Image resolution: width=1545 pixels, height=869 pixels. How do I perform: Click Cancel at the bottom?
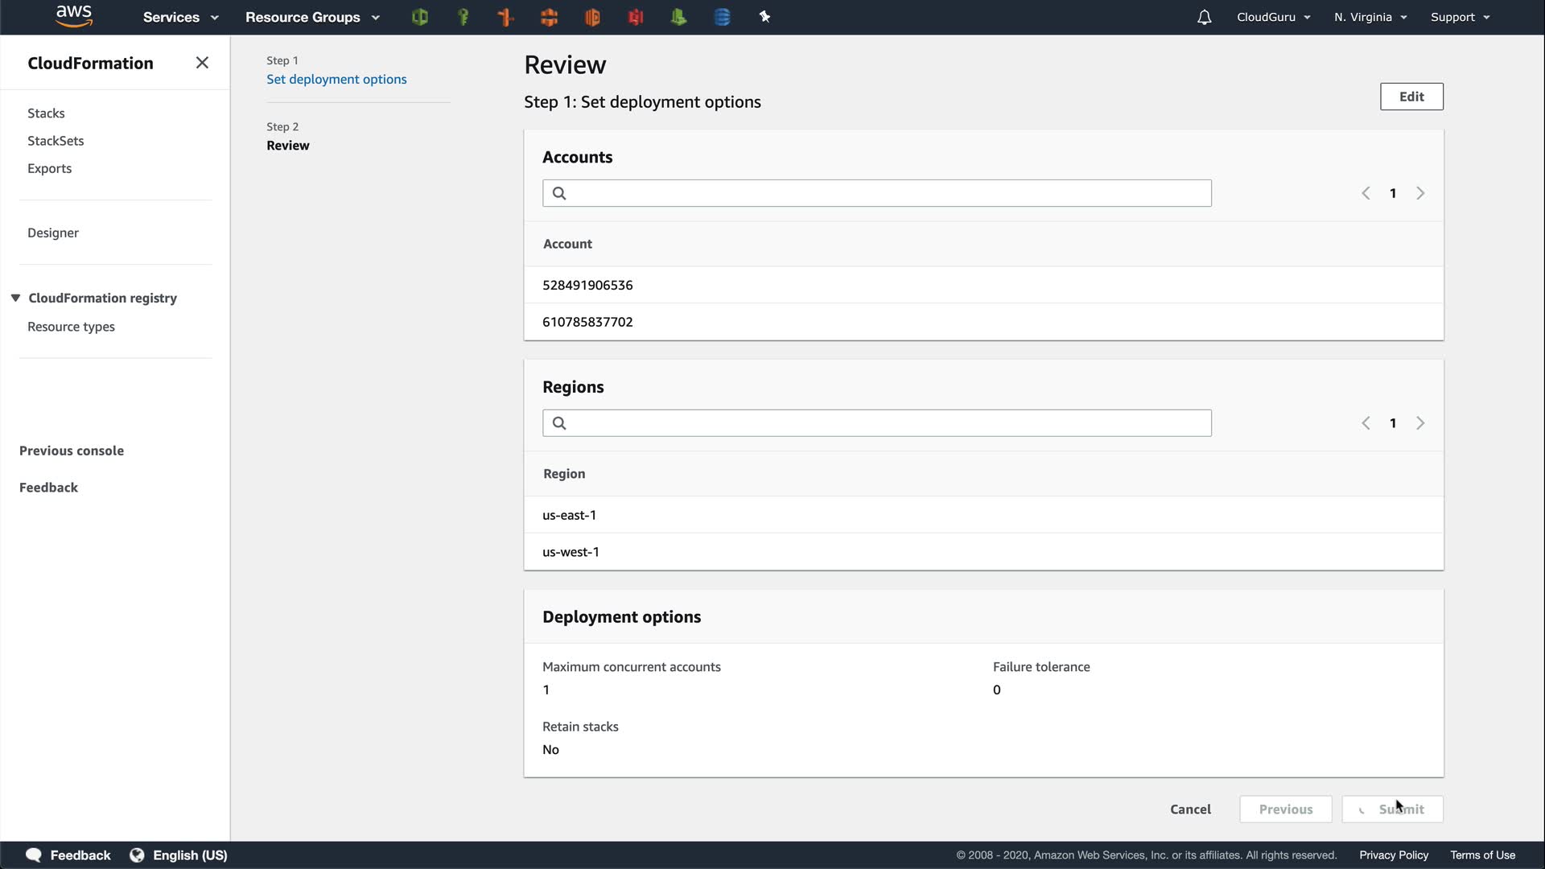pos(1190,809)
